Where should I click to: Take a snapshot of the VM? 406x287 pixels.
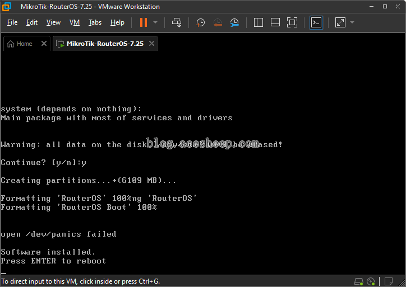[x=200, y=22]
